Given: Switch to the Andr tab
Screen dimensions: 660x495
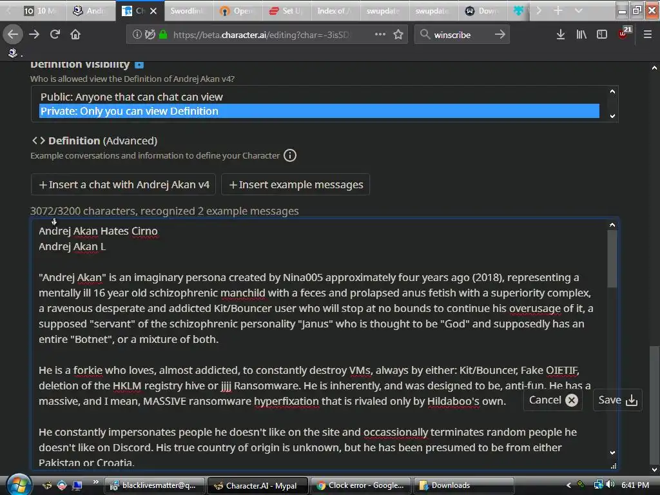Looking at the screenshot, I should click(x=90, y=11).
